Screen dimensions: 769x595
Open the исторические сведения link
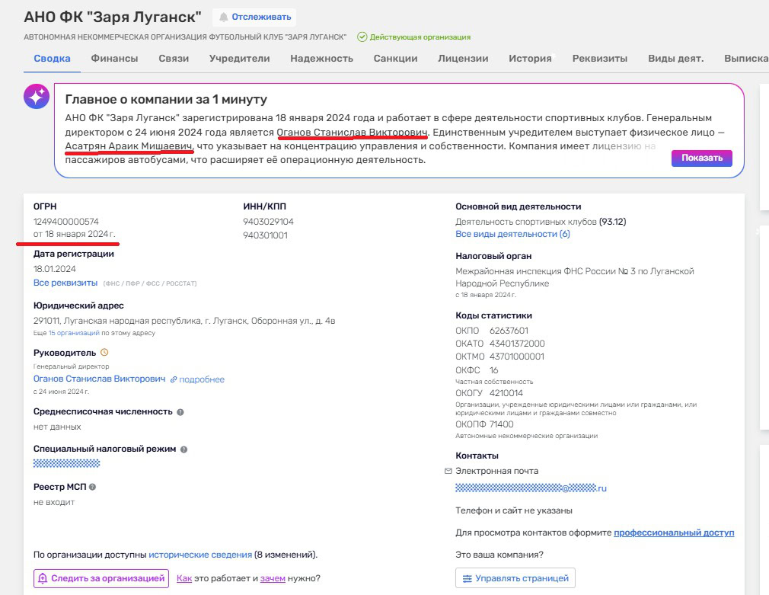200,555
